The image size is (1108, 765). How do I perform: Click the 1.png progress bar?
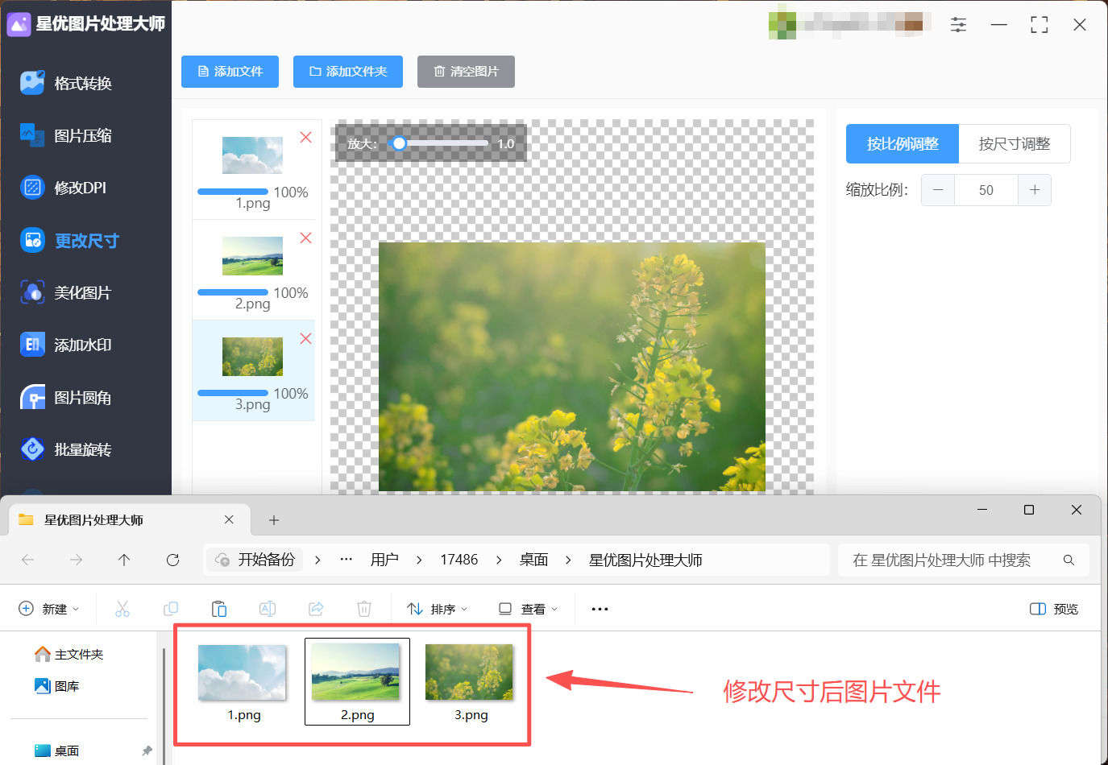[x=233, y=192]
